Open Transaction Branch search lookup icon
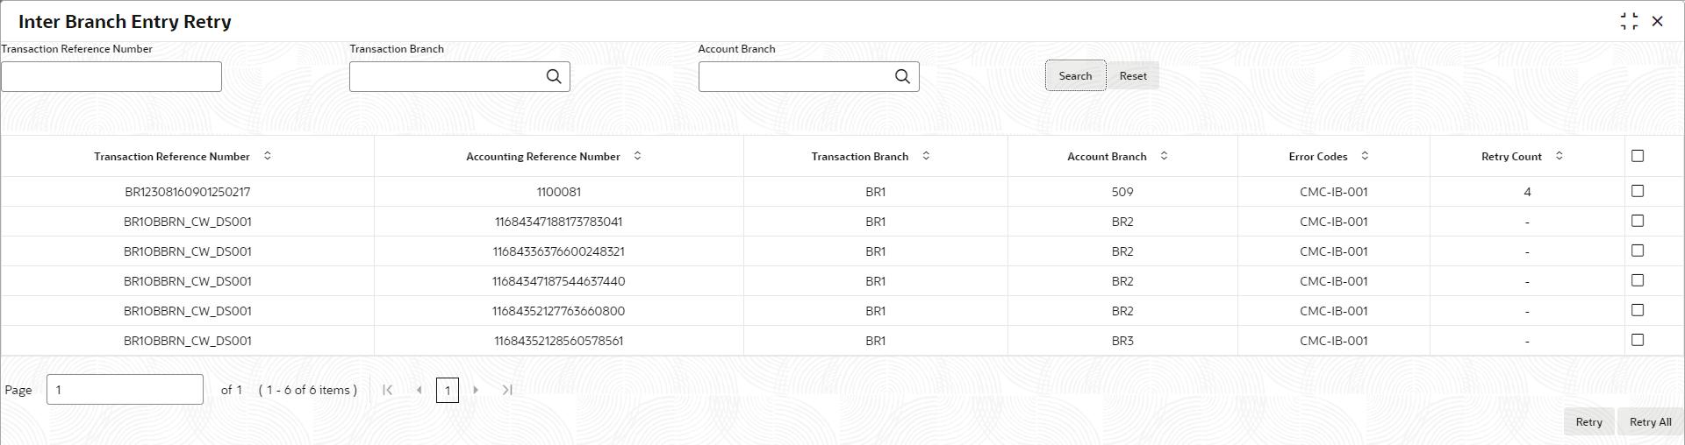 pyautogui.click(x=554, y=76)
